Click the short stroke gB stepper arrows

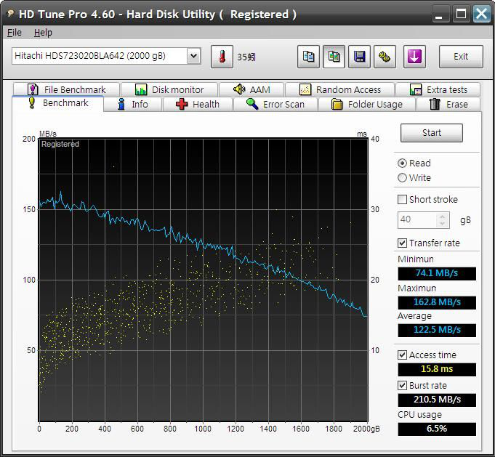click(x=442, y=220)
